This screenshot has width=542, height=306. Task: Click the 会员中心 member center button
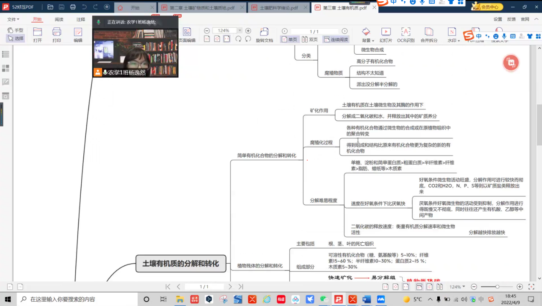pyautogui.click(x=486, y=7)
